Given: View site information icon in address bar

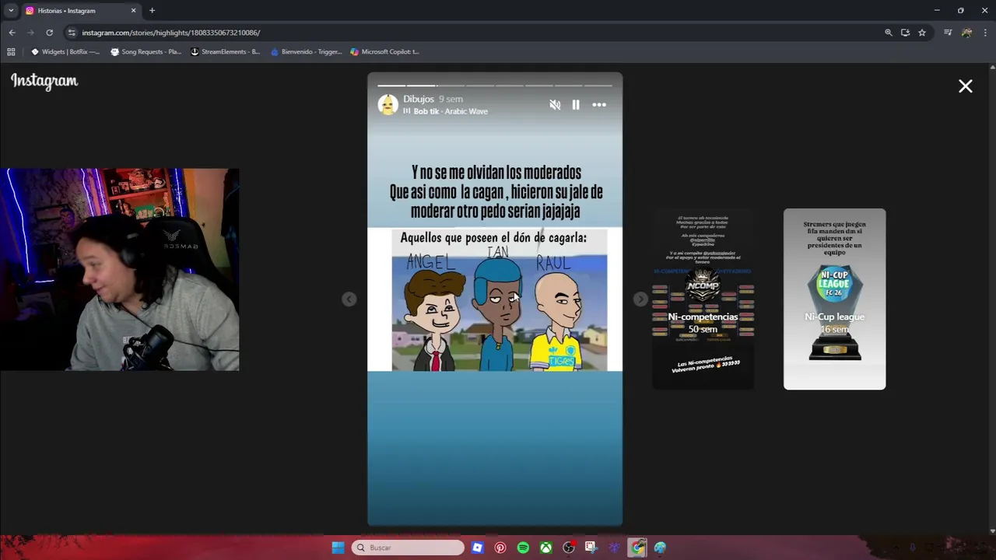Looking at the screenshot, I should pos(72,33).
